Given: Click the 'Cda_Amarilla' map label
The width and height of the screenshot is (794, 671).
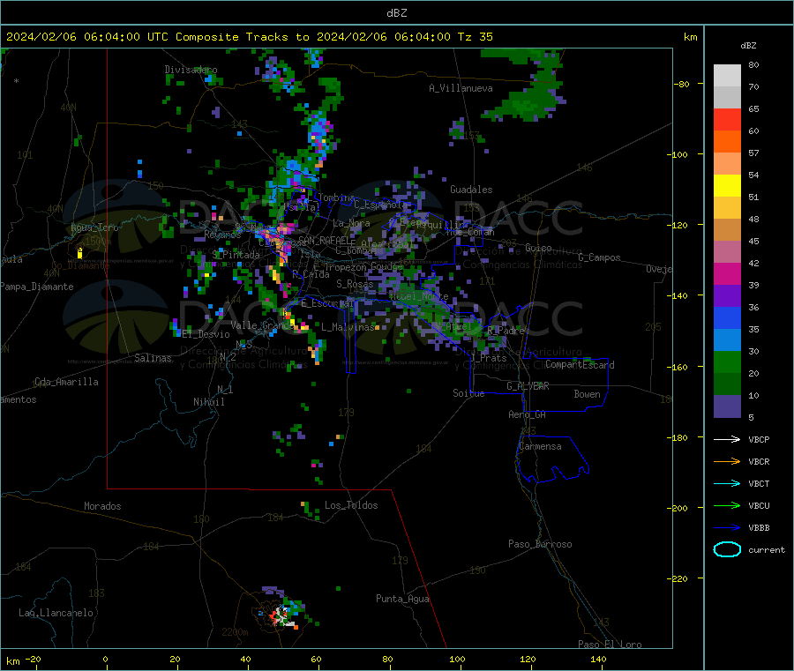Looking at the screenshot, I should (66, 382).
